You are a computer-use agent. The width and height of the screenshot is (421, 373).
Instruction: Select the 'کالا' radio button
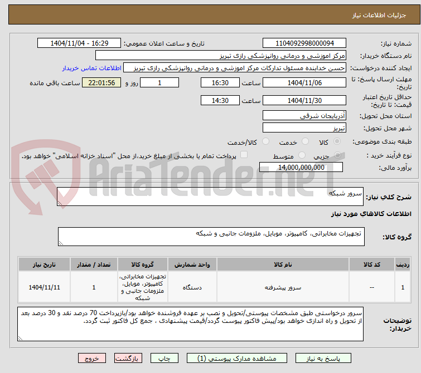point(337,141)
